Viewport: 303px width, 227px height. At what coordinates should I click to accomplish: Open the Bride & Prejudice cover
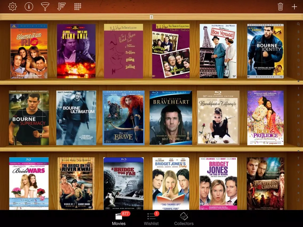pyautogui.click(x=265, y=118)
